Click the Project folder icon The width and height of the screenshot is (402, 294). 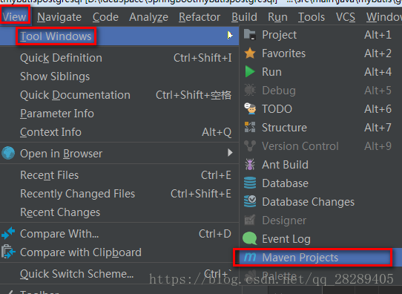click(250, 35)
